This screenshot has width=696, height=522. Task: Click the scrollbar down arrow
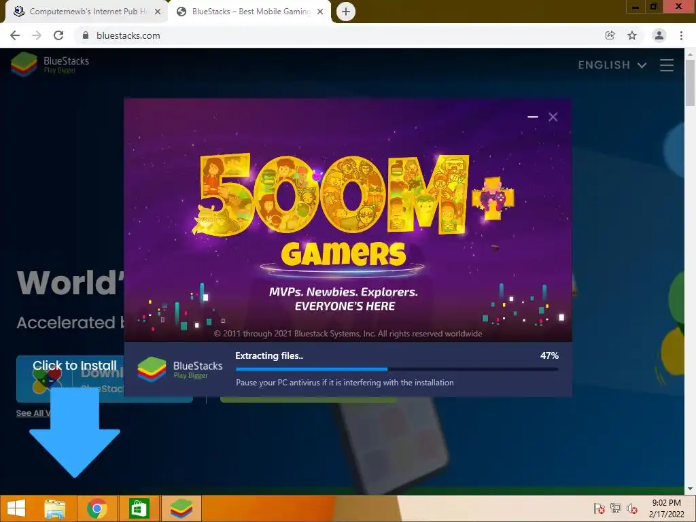coord(690,489)
